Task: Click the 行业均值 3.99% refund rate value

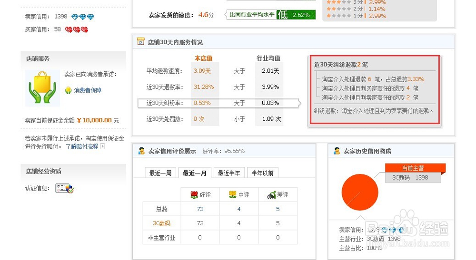Action: pos(270,87)
